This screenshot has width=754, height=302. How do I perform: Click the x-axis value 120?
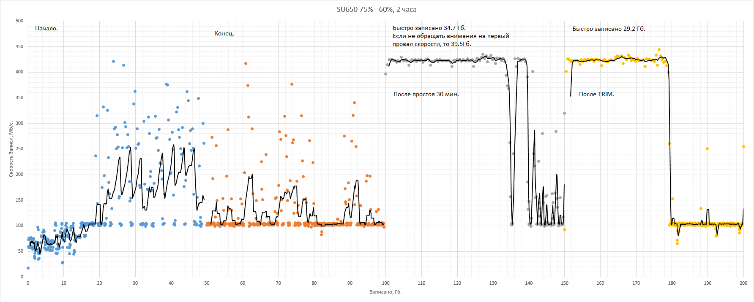457,283
